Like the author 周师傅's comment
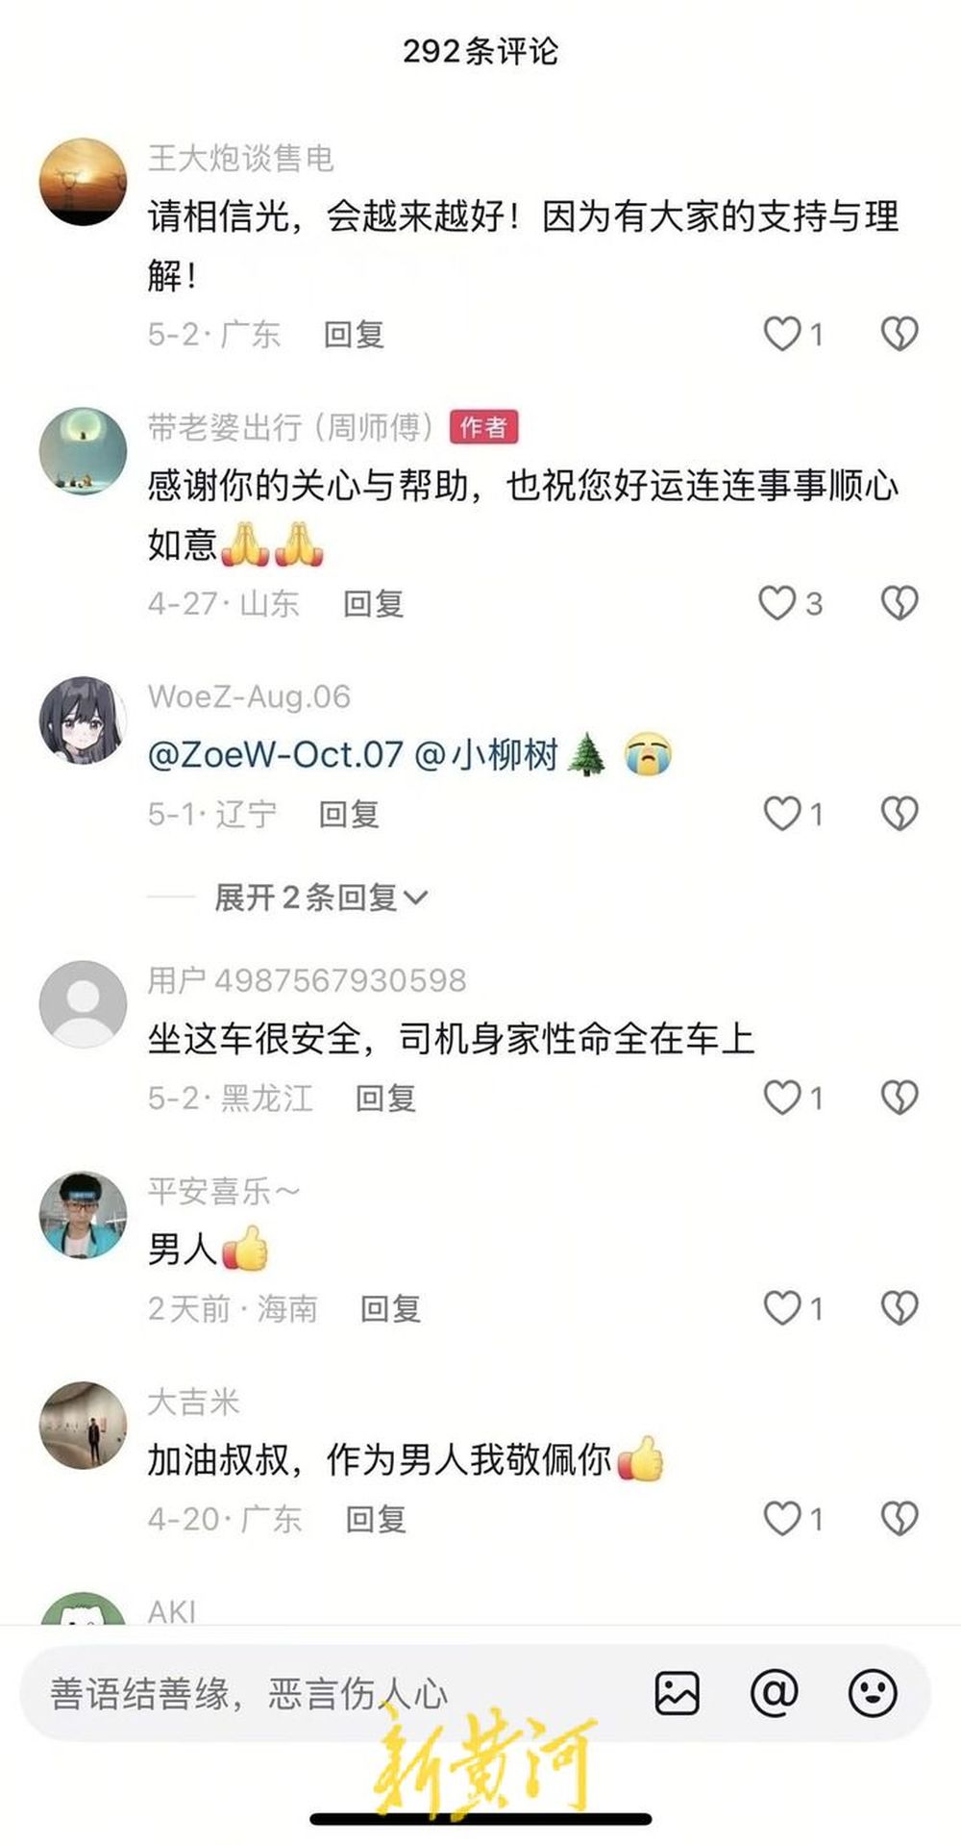This screenshot has height=1845, width=961. [777, 603]
